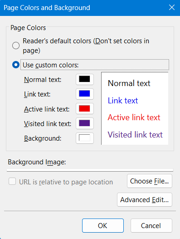Close the Page Colors and Background dialog

click(172, 7)
